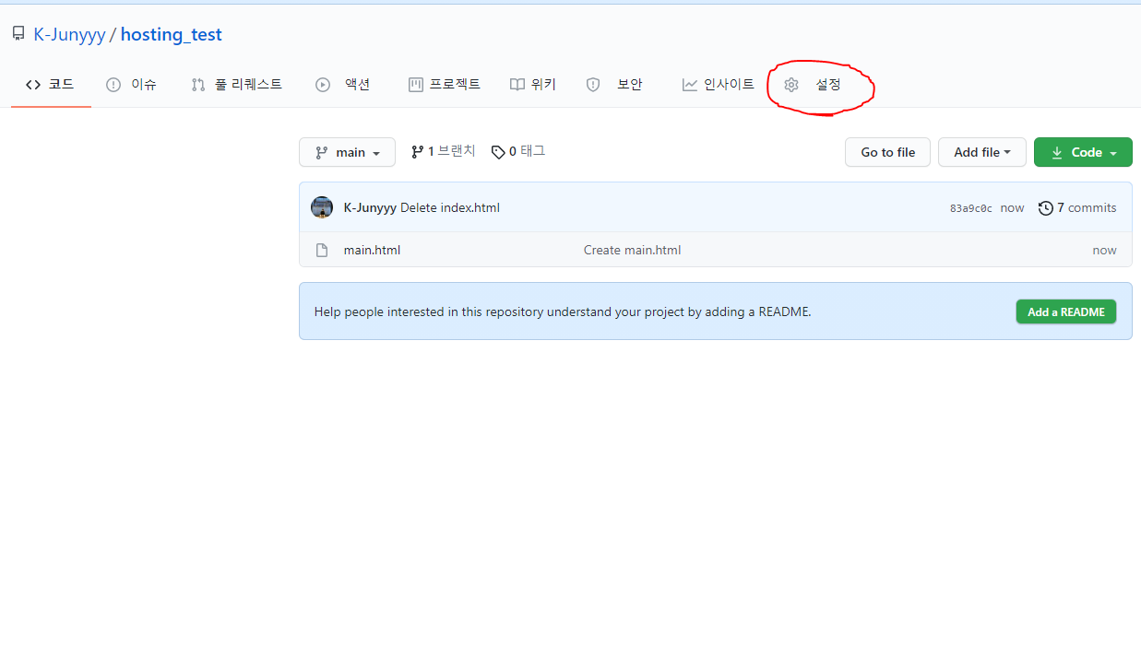The image size is (1141, 658).
Task: Open the green Code dropdown button
Action: coord(1083,152)
